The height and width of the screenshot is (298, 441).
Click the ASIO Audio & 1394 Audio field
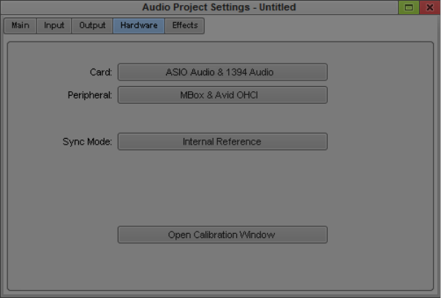point(222,72)
